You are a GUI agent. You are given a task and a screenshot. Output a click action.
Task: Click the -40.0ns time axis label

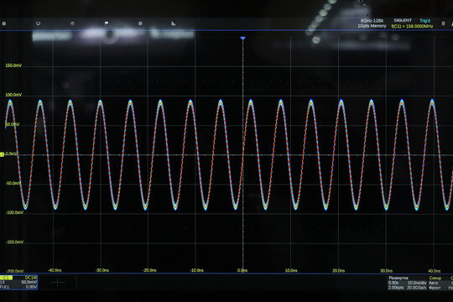pyautogui.click(x=55, y=270)
